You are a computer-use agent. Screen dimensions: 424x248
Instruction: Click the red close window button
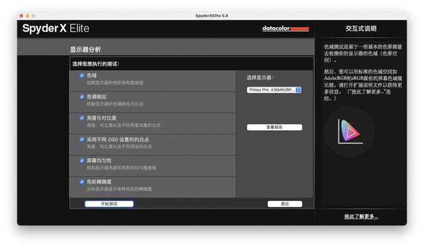point(21,16)
